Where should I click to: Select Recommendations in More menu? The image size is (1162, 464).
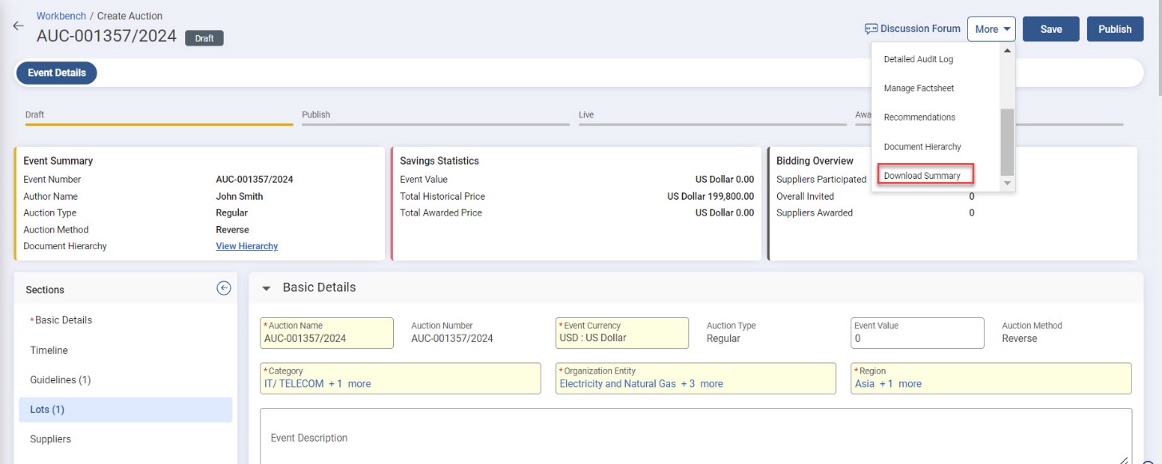click(x=919, y=117)
